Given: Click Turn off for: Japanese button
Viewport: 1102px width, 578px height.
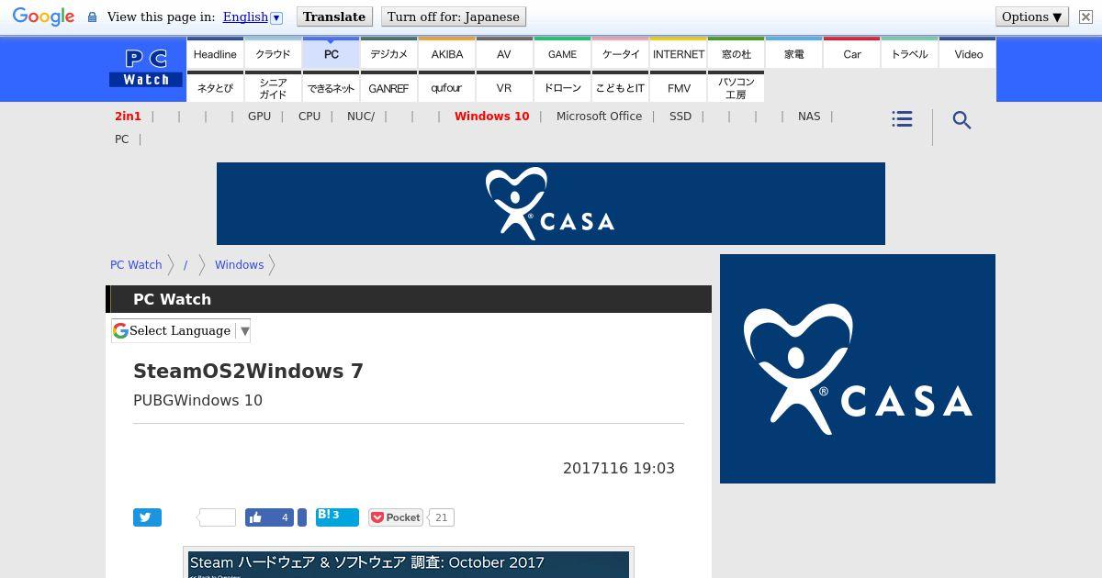Looking at the screenshot, I should [454, 17].
